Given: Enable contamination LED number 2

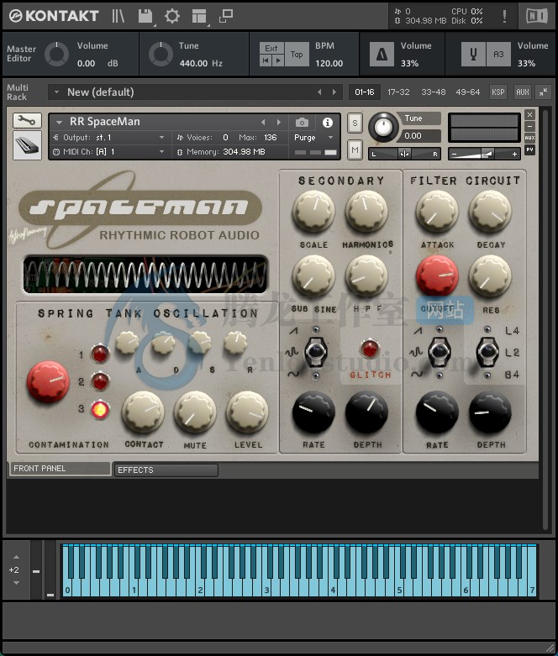Looking at the screenshot, I should tap(100, 381).
